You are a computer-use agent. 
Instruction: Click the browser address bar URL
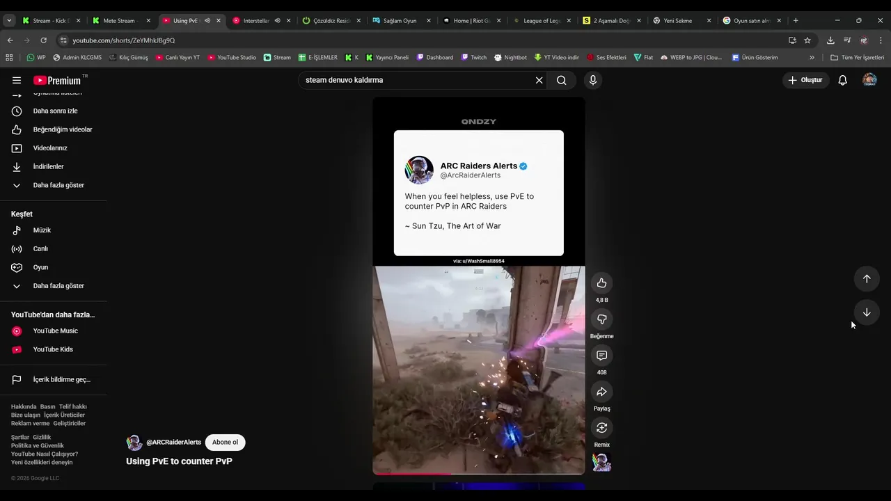(x=123, y=40)
